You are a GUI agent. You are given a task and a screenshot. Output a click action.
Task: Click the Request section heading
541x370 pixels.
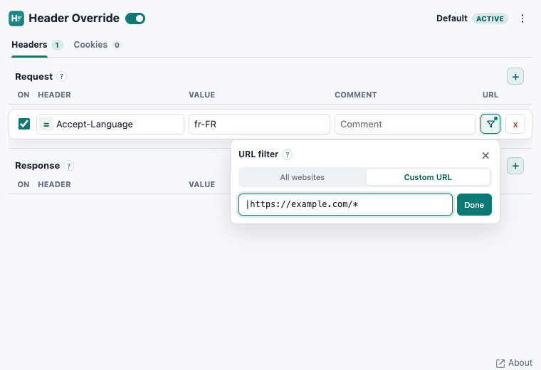[x=34, y=77]
